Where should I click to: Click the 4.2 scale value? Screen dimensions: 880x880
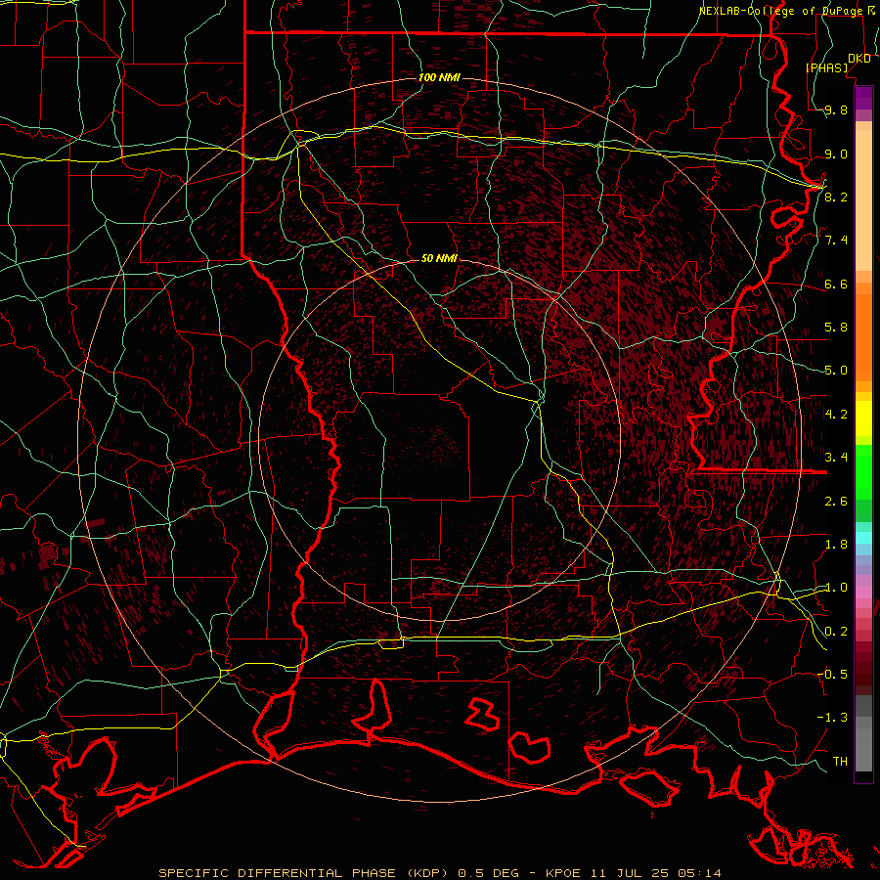point(836,415)
